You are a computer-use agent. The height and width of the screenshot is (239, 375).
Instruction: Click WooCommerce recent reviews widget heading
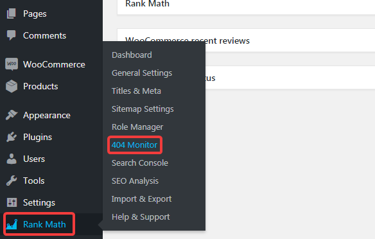tap(187, 40)
